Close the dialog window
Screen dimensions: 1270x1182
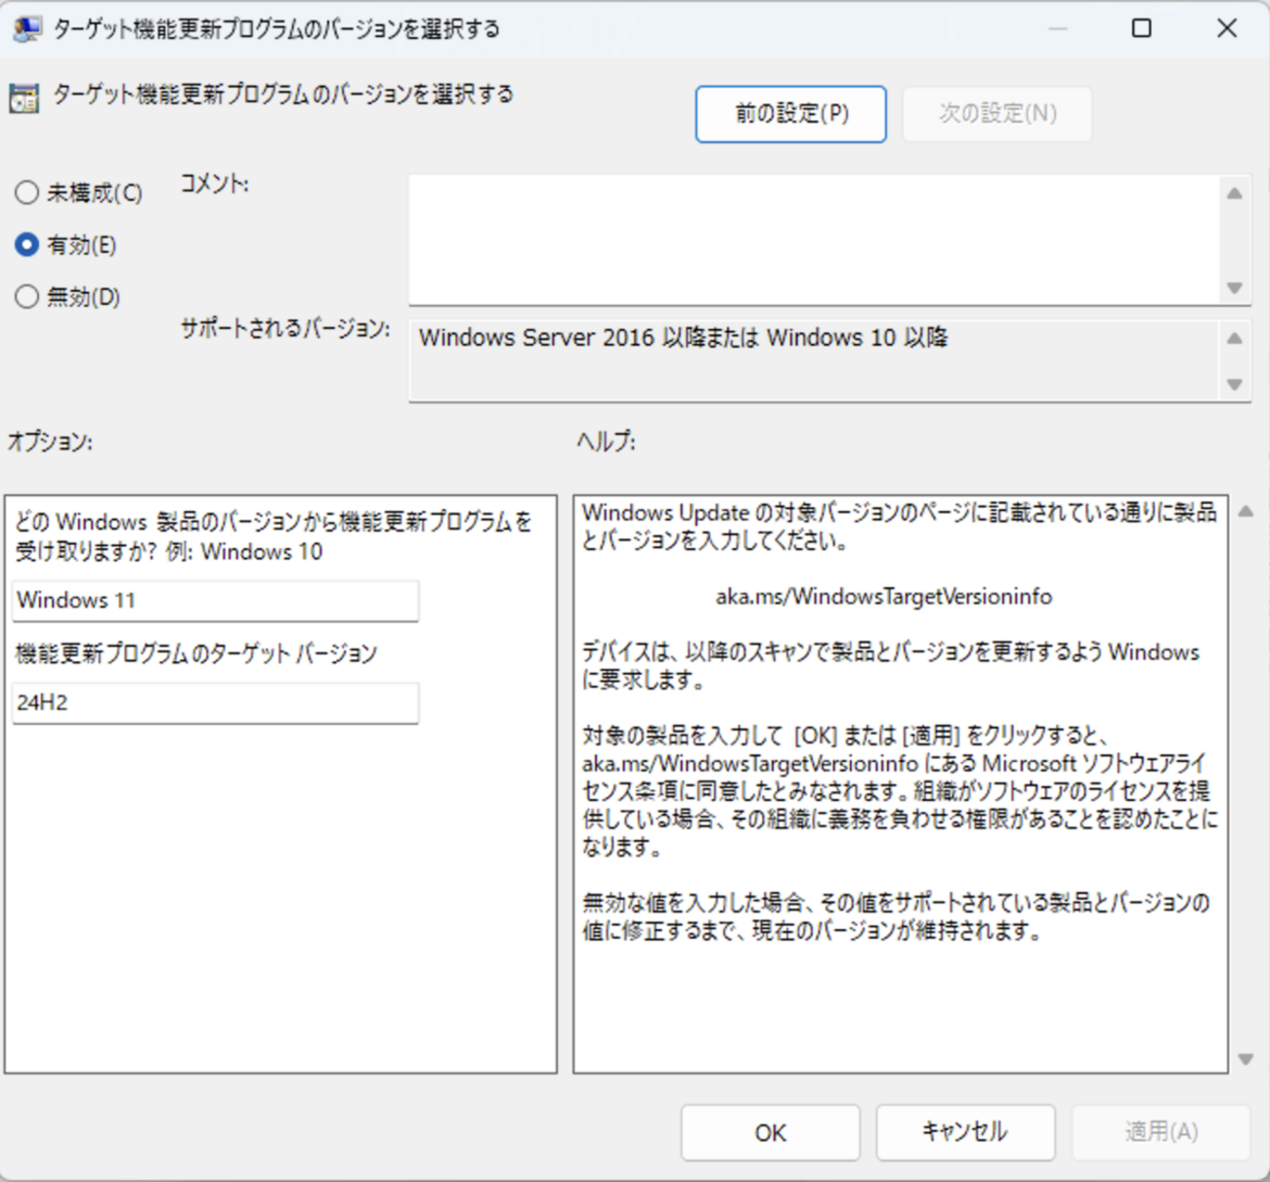(x=1227, y=28)
